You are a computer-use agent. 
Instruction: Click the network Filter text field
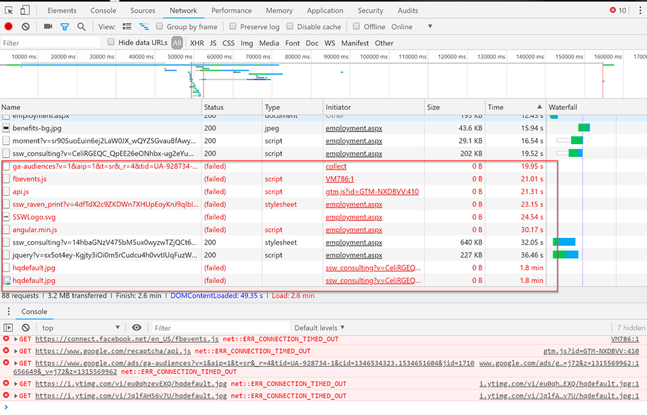[x=51, y=43]
